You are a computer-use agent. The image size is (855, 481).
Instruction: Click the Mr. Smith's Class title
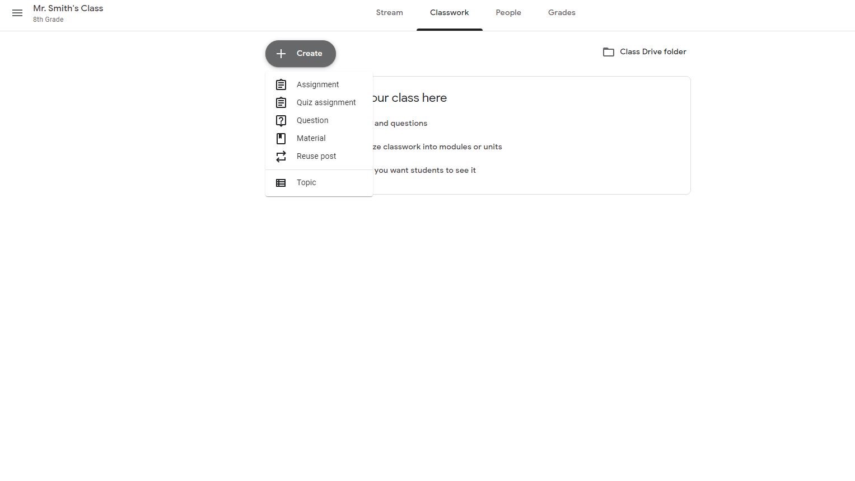click(68, 8)
